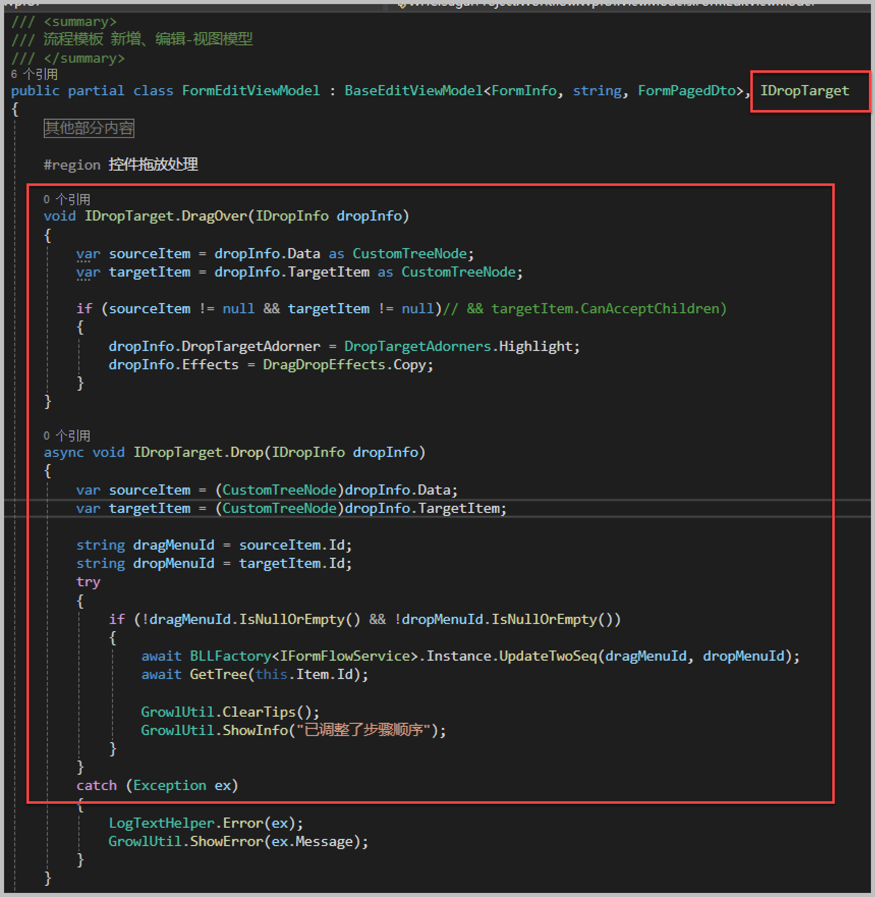Open the '0 个引用' CodeLens above the Drop method
Screen dimensions: 875x897
click(67, 436)
